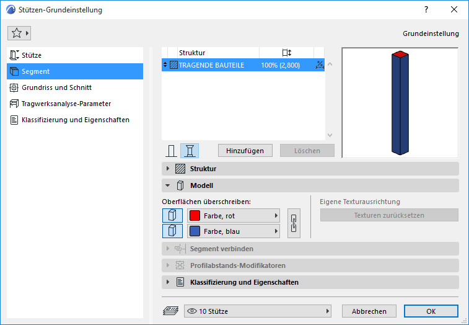Open Tragwerksanalyse-Parameter page

(75, 104)
